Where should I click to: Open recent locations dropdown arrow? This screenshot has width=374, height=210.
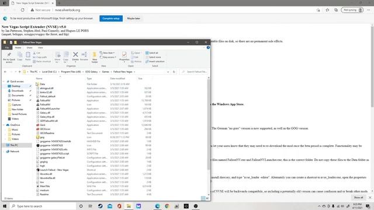pyautogui.click(x=16, y=72)
